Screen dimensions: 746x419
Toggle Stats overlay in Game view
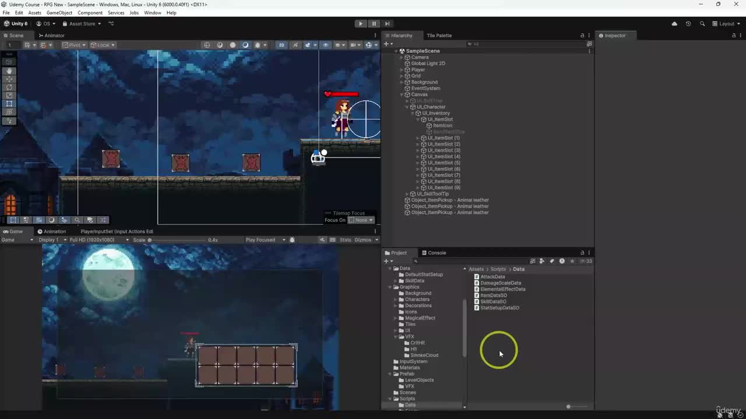(x=346, y=240)
